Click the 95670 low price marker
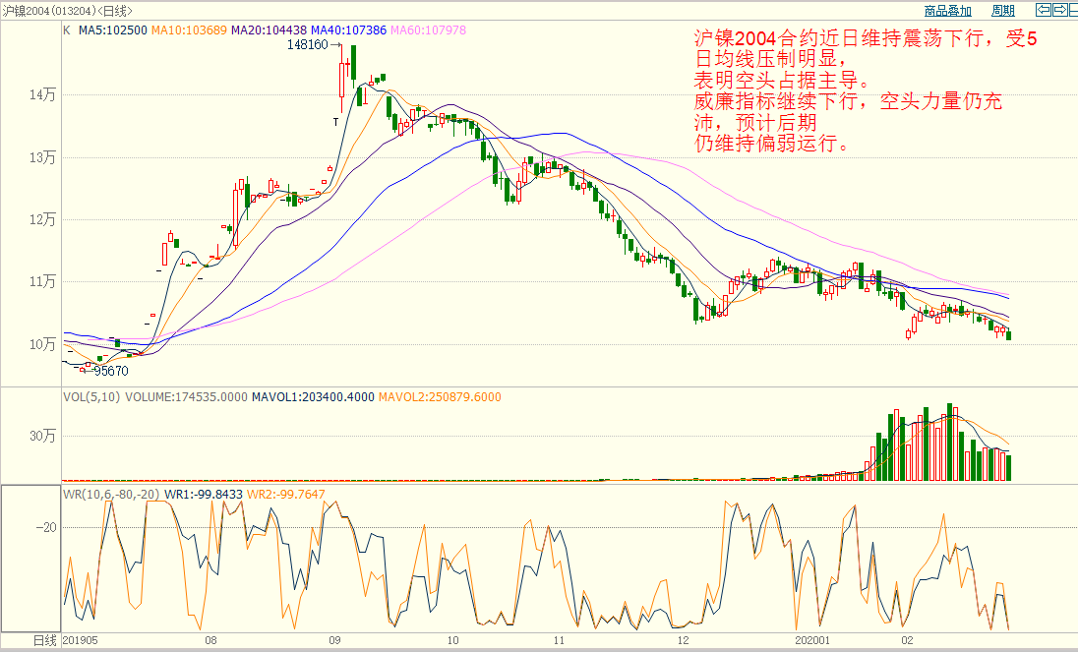 111,371
